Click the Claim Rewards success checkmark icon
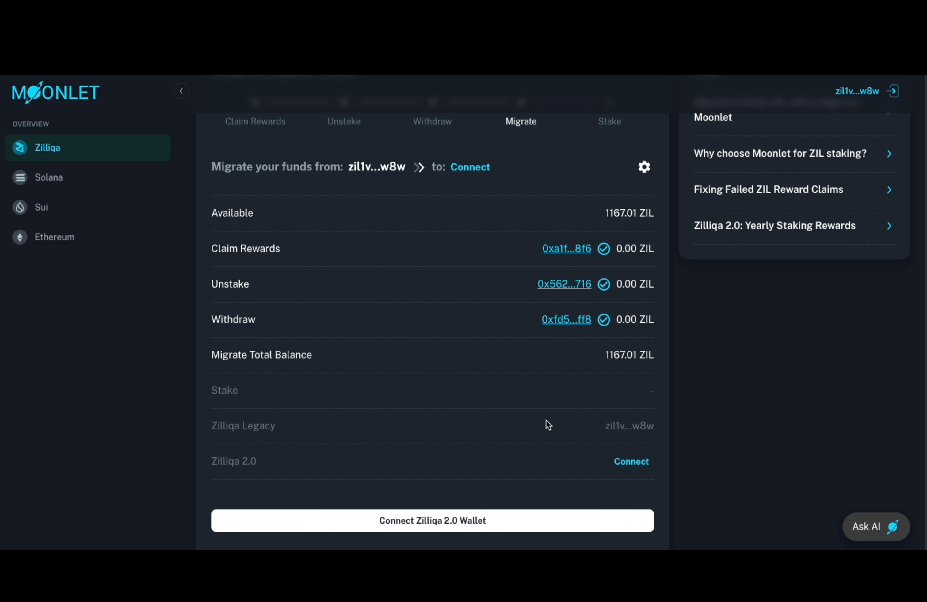This screenshot has width=927, height=602. 604,249
